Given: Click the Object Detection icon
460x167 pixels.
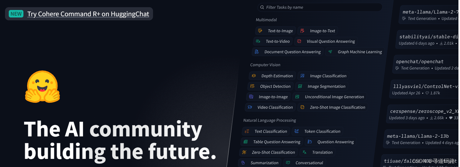Looking at the screenshot, I should (x=252, y=86).
